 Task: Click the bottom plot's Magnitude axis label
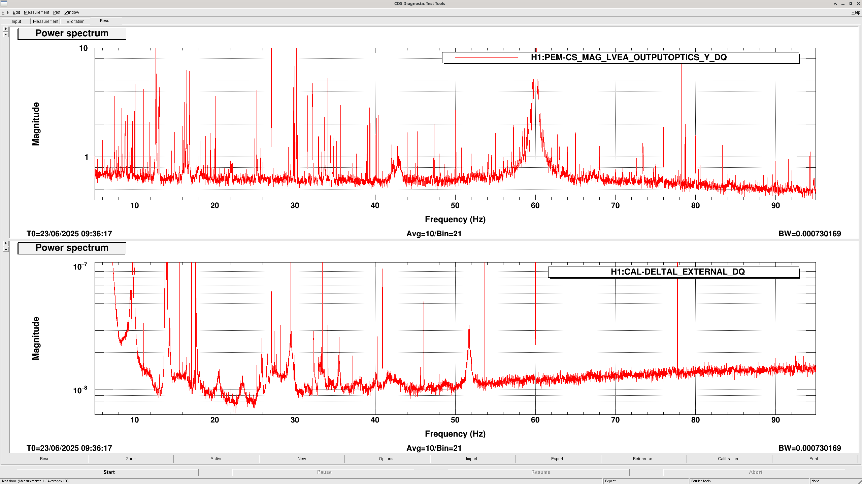click(36, 338)
